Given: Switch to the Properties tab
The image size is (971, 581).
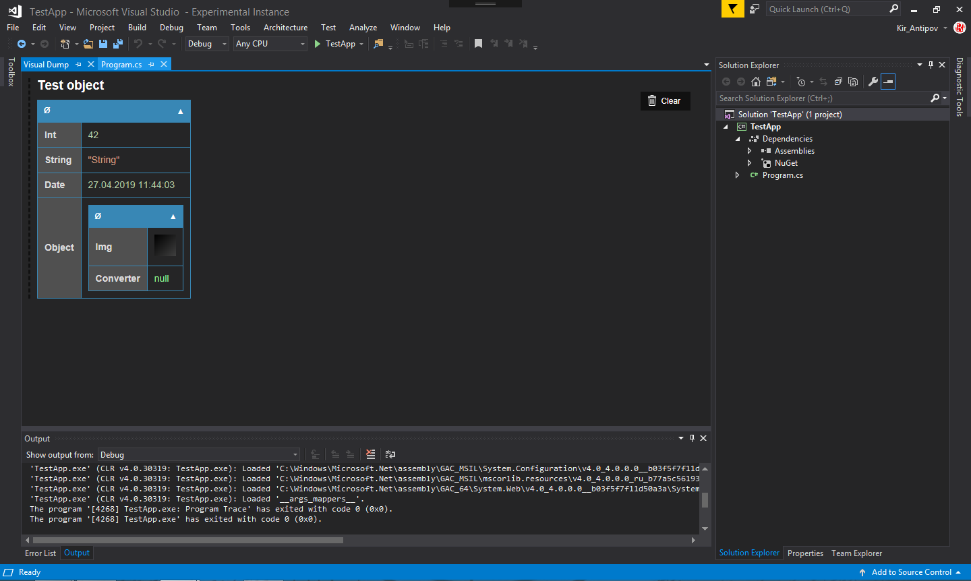Looking at the screenshot, I should coord(805,553).
